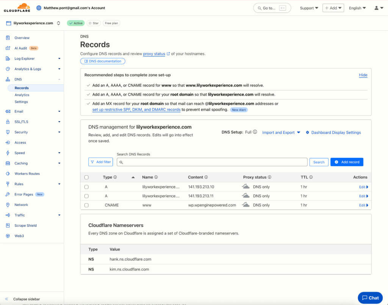This screenshot has height=305, width=388.
Task: Collapse the DNS sidebar section
Action: (x=59, y=79)
